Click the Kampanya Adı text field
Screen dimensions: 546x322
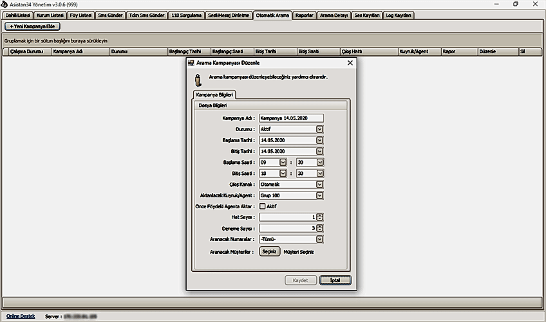[291, 118]
